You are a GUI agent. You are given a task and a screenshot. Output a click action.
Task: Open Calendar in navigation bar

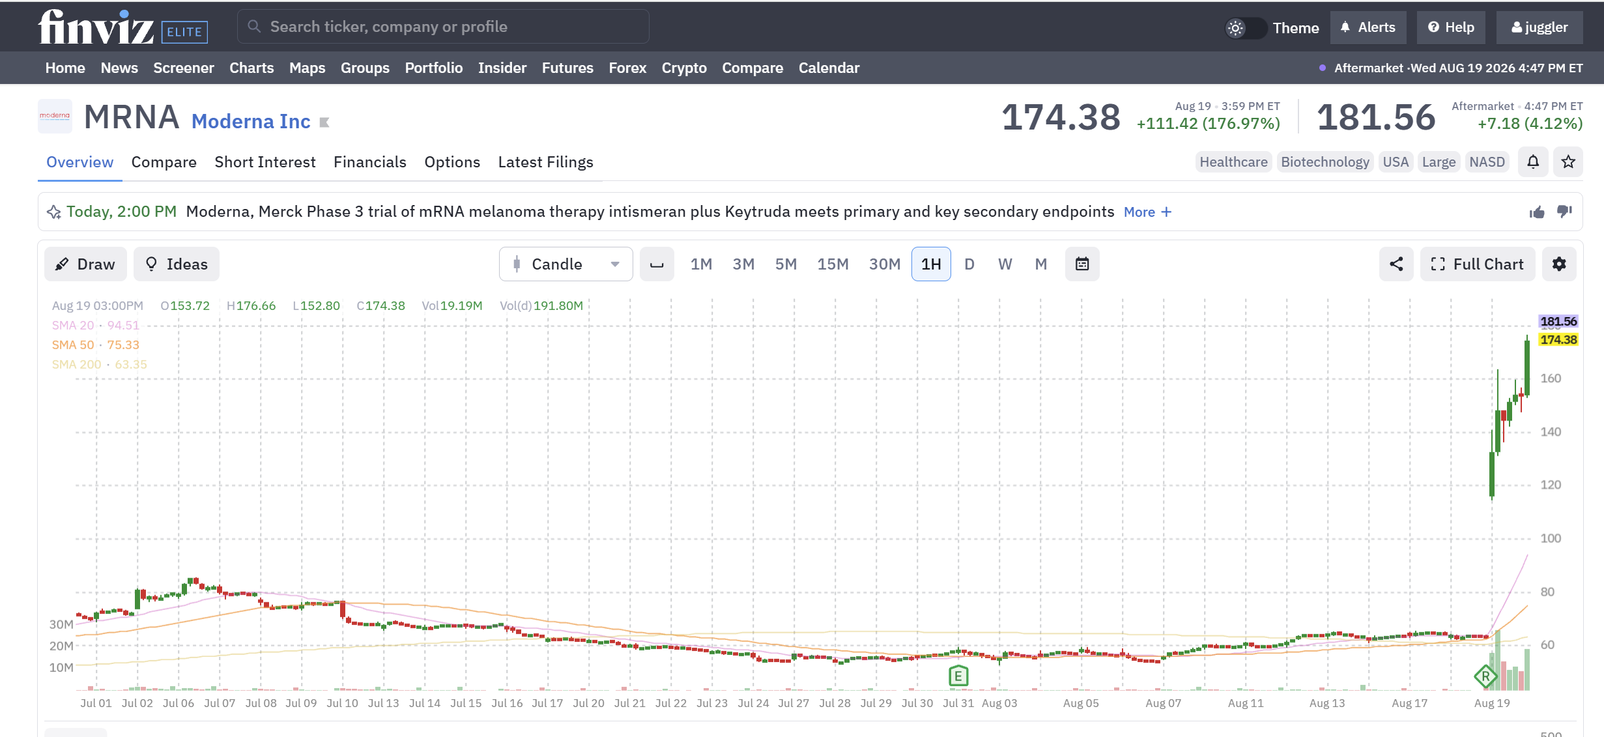(x=829, y=68)
